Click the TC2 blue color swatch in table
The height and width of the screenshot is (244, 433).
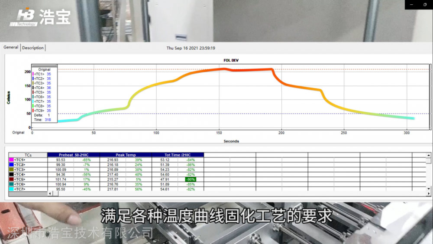click(11, 165)
